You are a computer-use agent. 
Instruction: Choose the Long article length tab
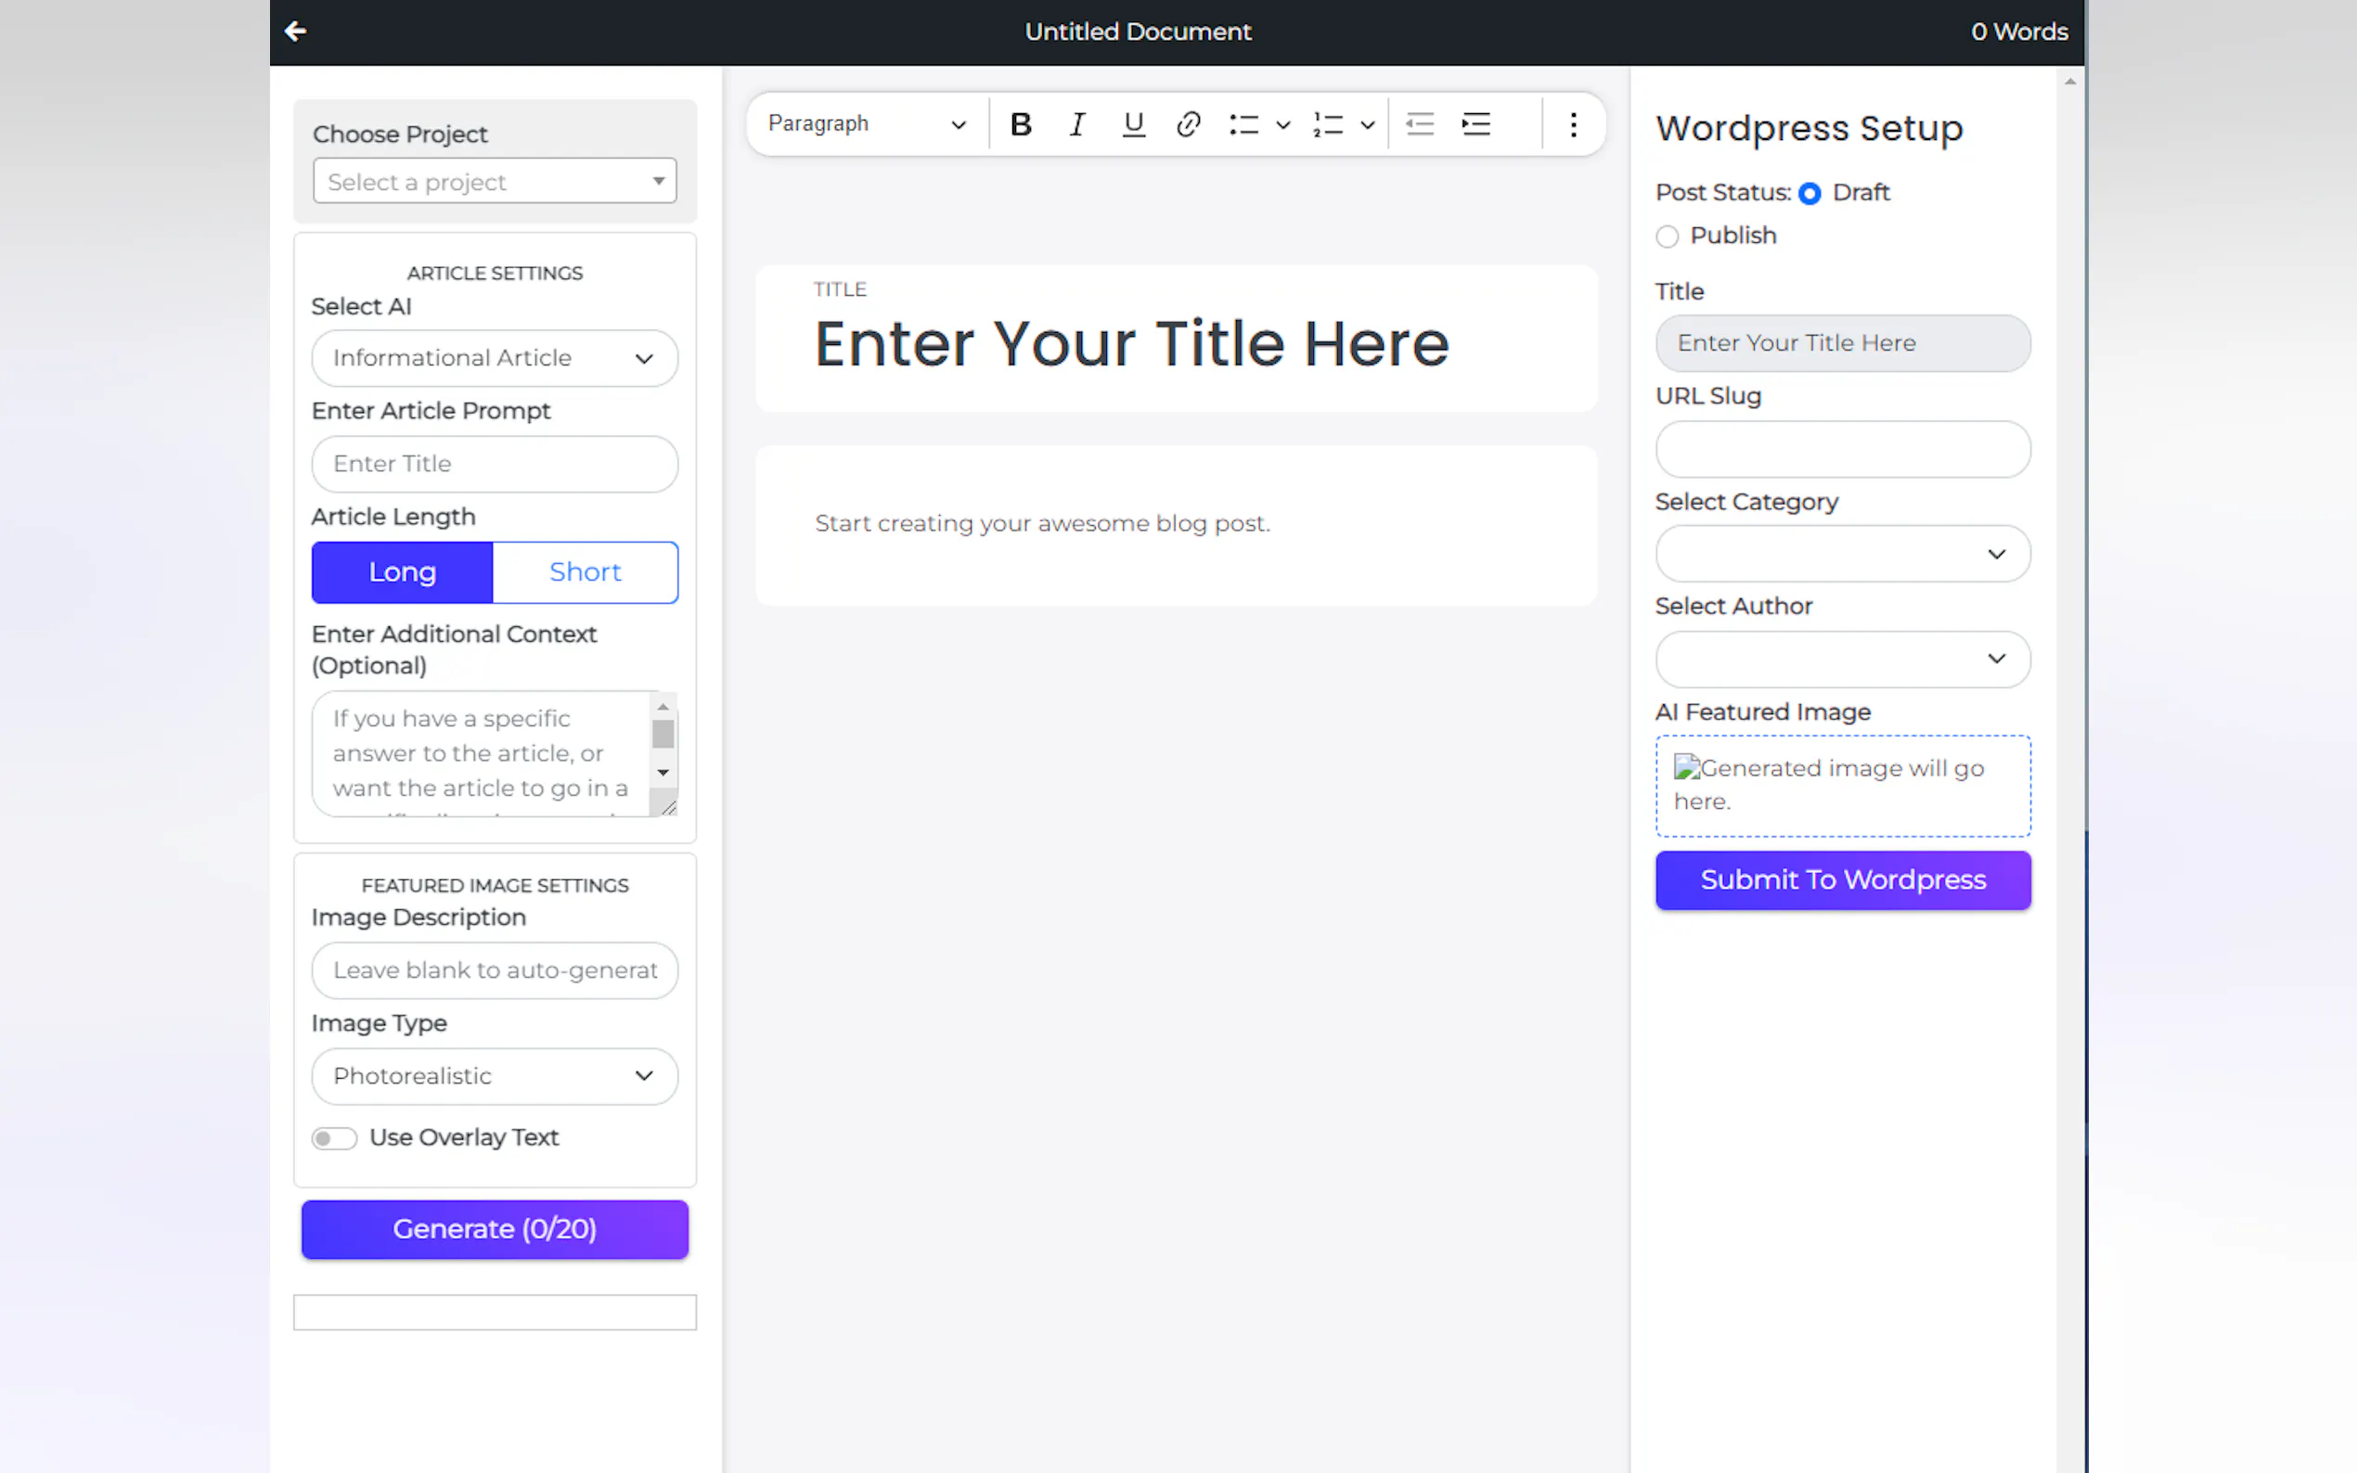pyautogui.click(x=403, y=572)
